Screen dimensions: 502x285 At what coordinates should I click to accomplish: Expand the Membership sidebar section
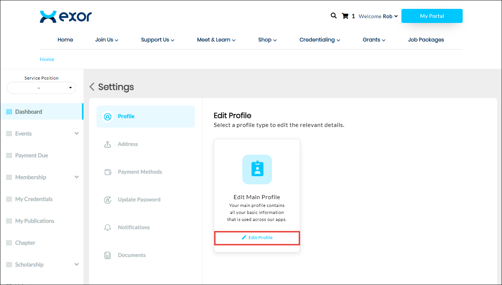(x=76, y=177)
